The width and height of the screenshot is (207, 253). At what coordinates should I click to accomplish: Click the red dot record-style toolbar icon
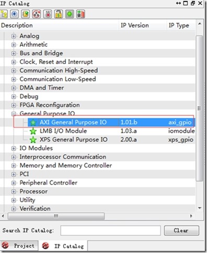pyautogui.click(x=48, y=14)
